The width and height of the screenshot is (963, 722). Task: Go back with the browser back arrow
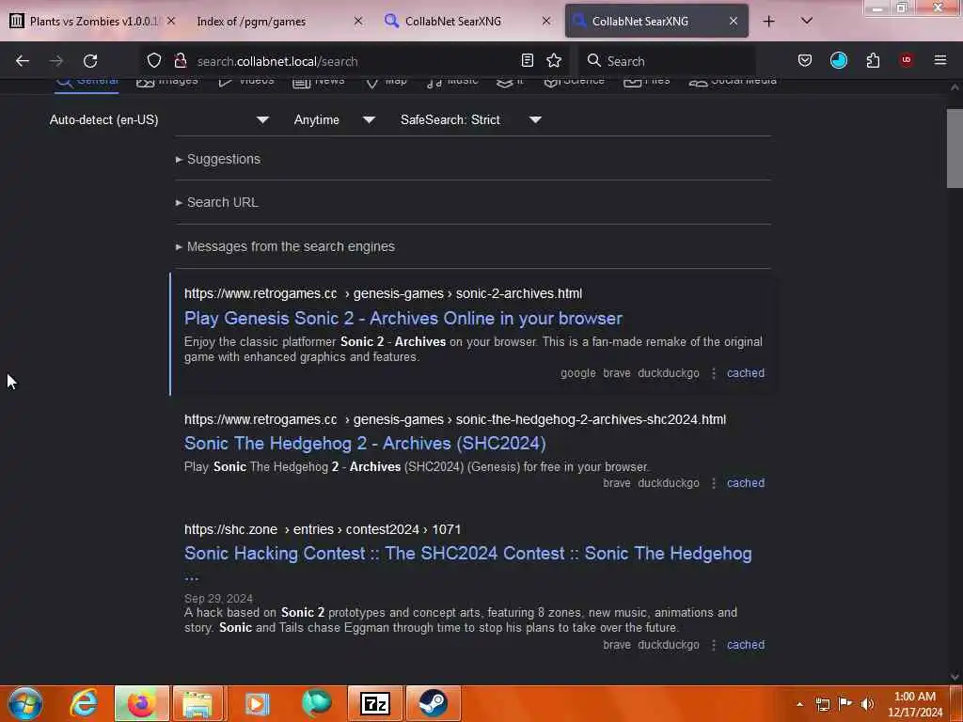pyautogui.click(x=23, y=61)
